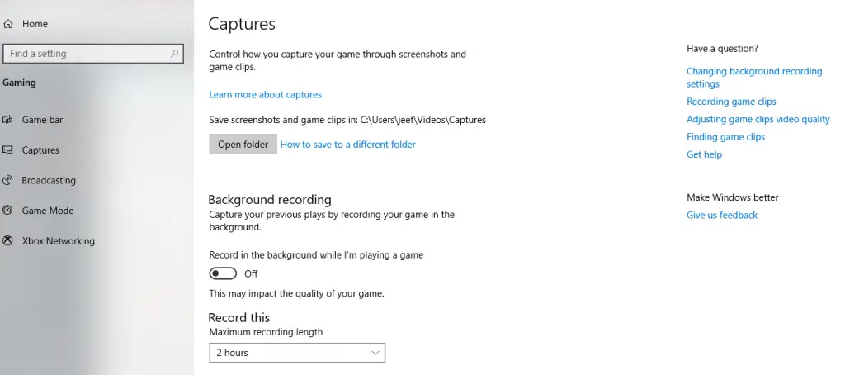Click the Game Mode icon
Image resolution: width=845 pixels, height=375 pixels.
(x=7, y=211)
